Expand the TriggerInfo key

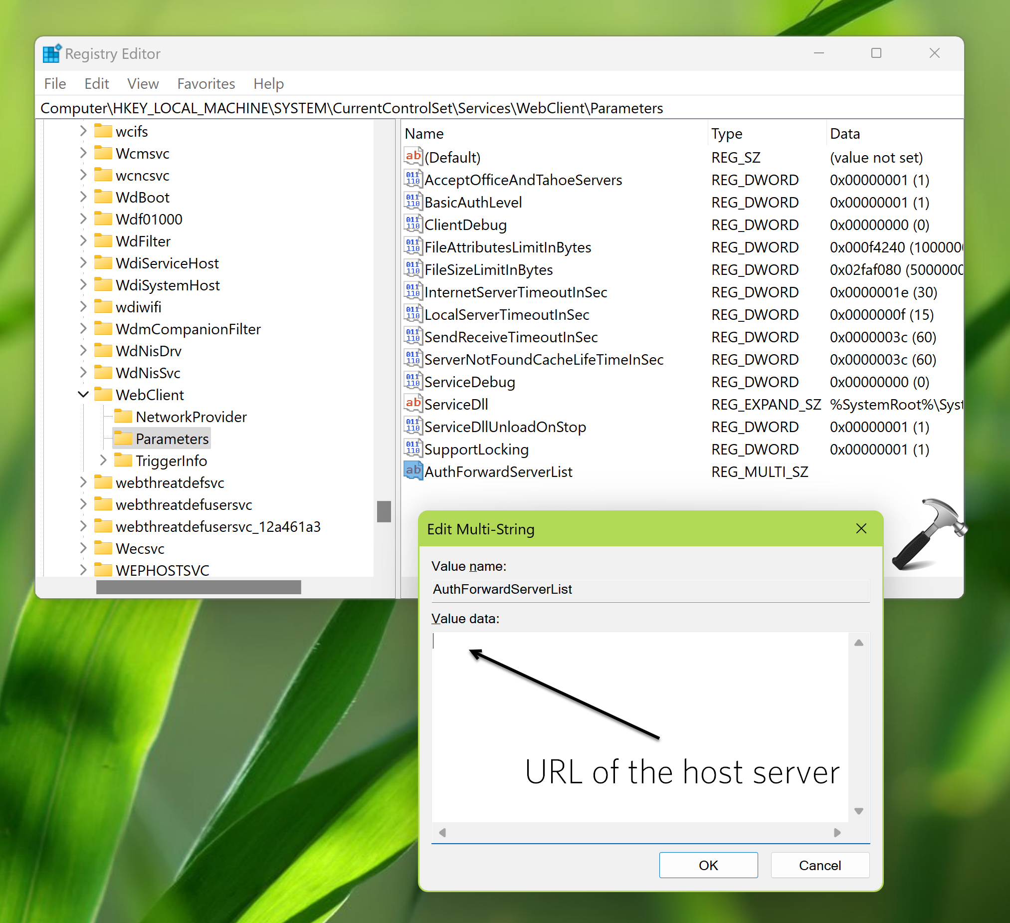(103, 460)
